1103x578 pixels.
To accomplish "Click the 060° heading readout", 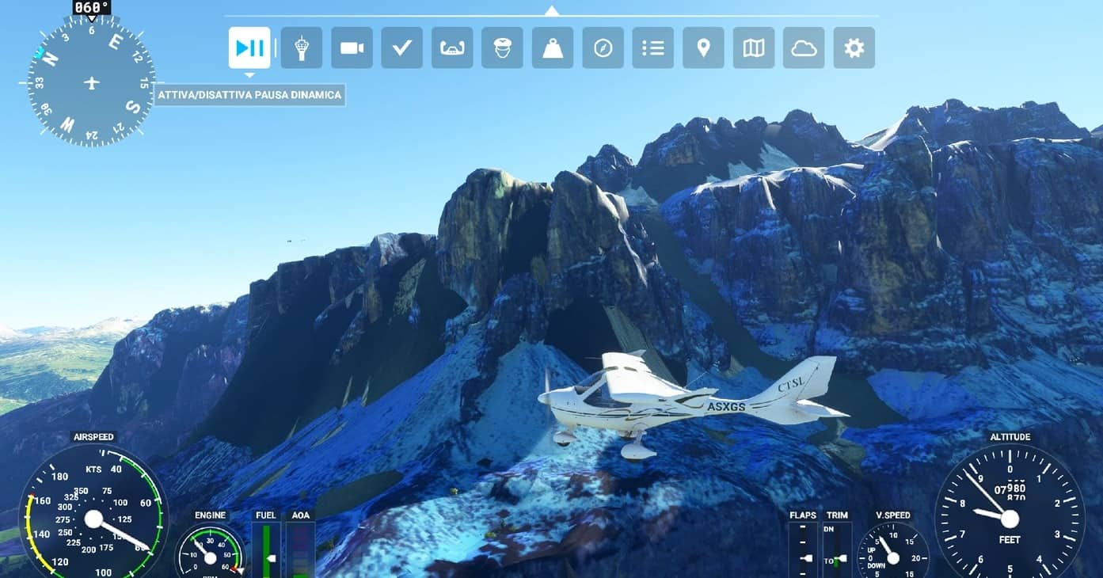I will 92,8.
